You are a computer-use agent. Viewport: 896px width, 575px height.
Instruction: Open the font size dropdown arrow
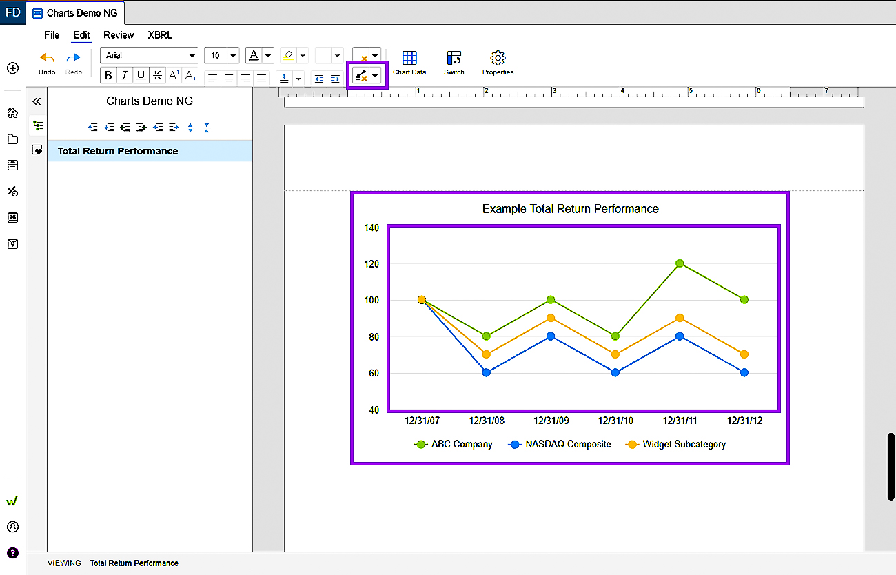(232, 56)
